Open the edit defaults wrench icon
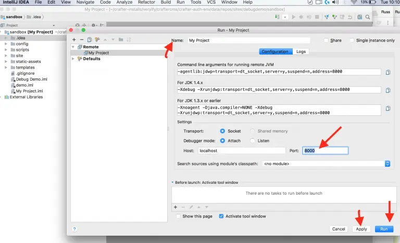 pos(97,39)
